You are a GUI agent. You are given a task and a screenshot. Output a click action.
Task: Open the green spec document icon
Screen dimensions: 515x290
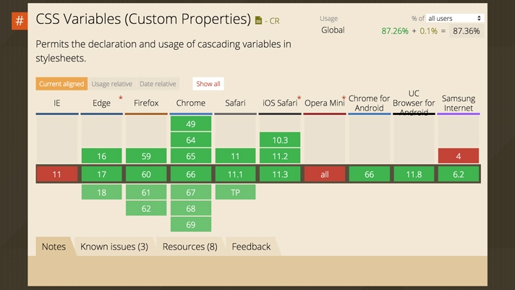click(258, 20)
